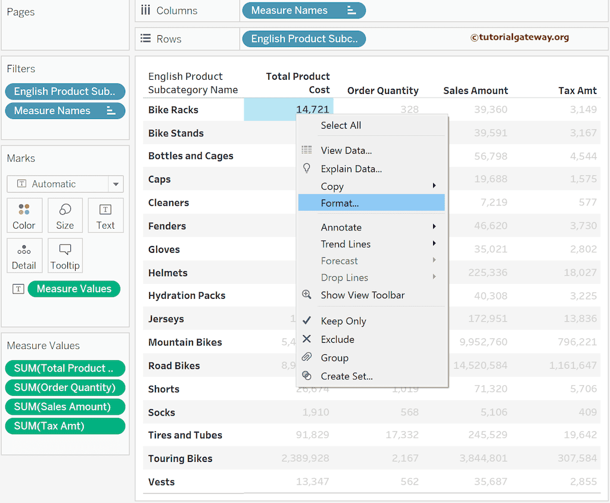
Task: Open the Color marks card
Action: [x=24, y=215]
